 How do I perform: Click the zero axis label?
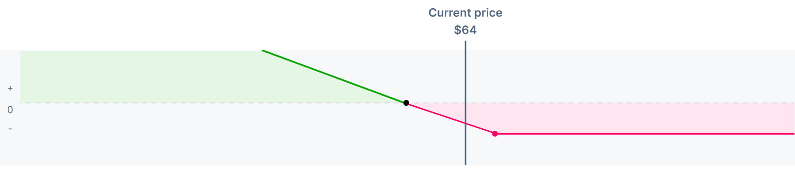click(x=10, y=110)
